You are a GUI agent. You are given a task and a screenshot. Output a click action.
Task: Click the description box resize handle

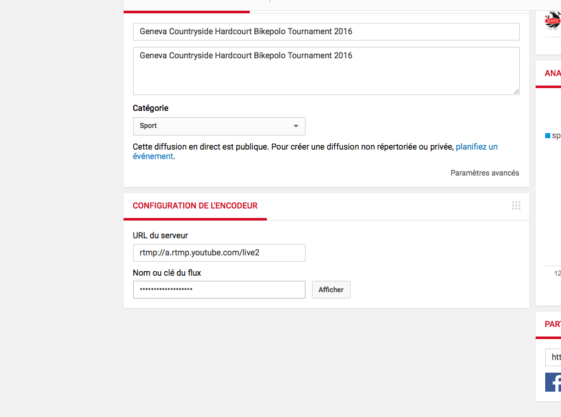click(x=516, y=91)
